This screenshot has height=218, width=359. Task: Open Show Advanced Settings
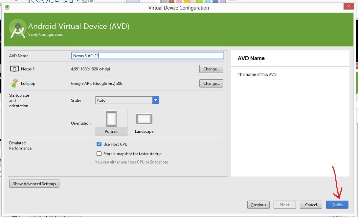[34, 184]
